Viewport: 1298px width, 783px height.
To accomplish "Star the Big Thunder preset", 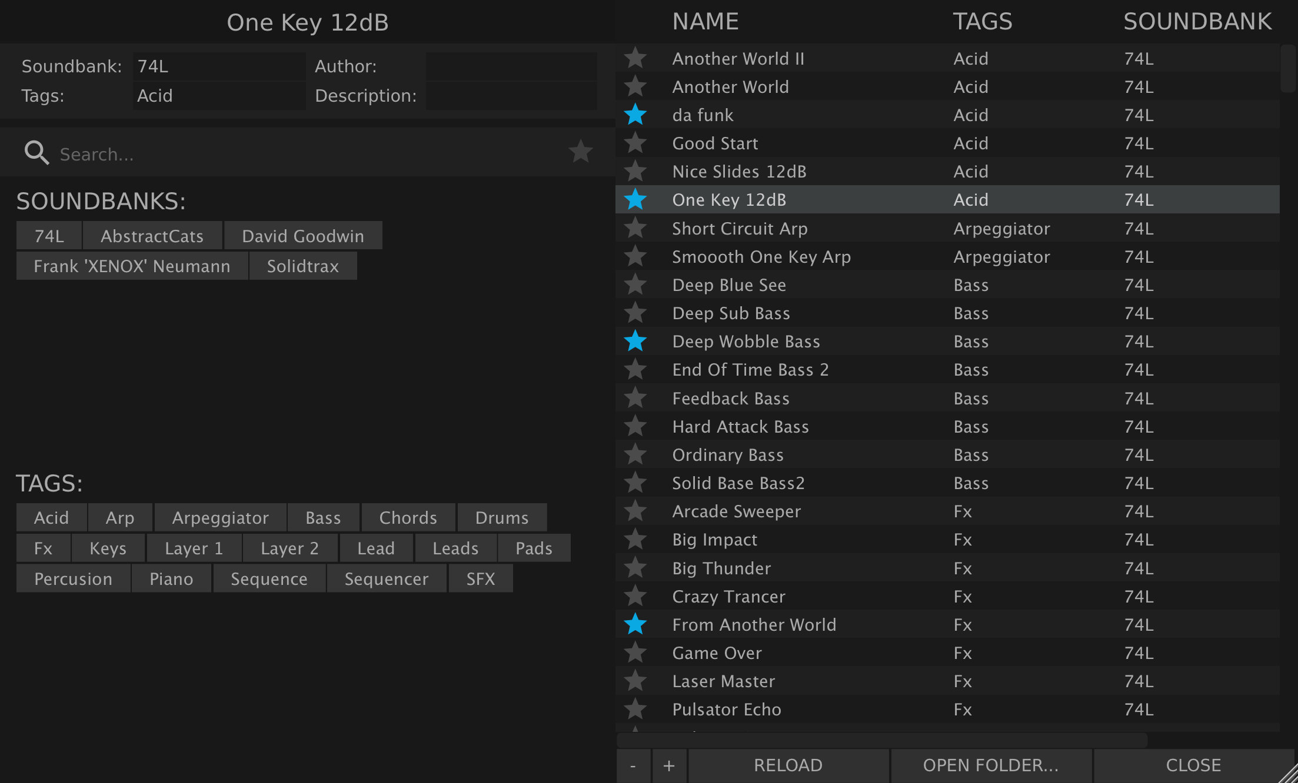I will click(635, 568).
